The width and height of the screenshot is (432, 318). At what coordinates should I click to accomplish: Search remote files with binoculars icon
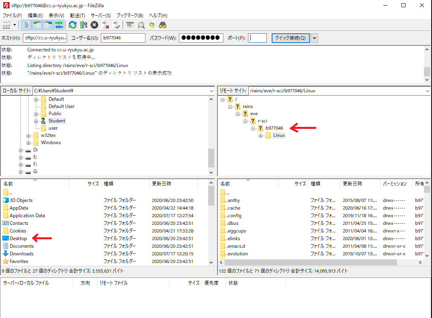163,25
